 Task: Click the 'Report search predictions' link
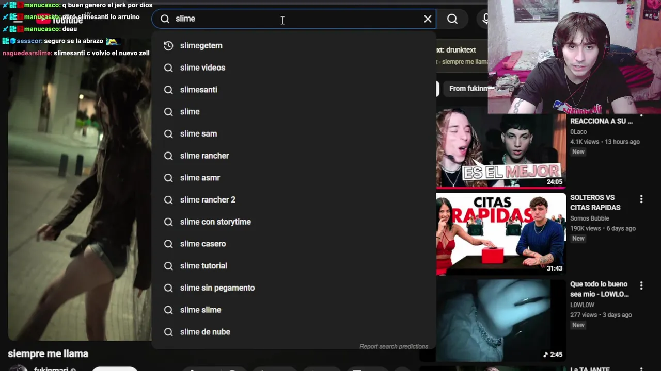[394, 346]
